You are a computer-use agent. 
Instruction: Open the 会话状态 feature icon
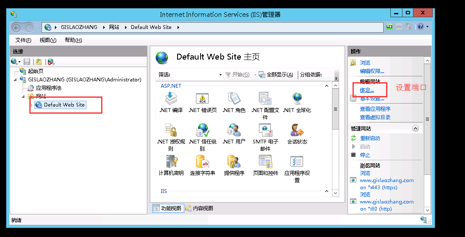click(x=297, y=130)
